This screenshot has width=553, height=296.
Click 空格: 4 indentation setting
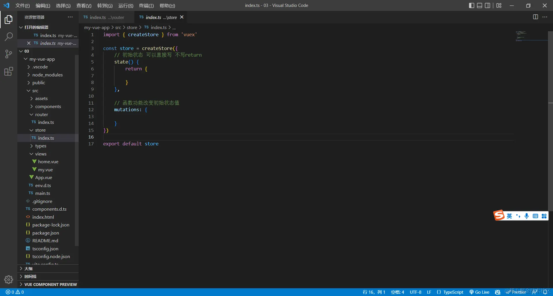(397, 292)
